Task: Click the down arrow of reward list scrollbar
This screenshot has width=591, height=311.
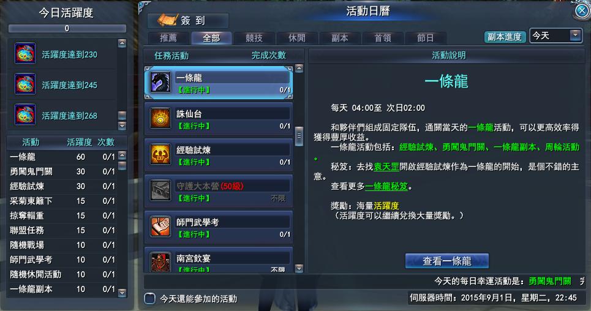Action: [122, 126]
